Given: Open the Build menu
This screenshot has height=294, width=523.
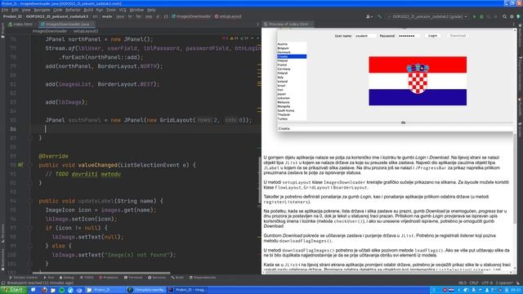Looking at the screenshot, I should 88,10.
